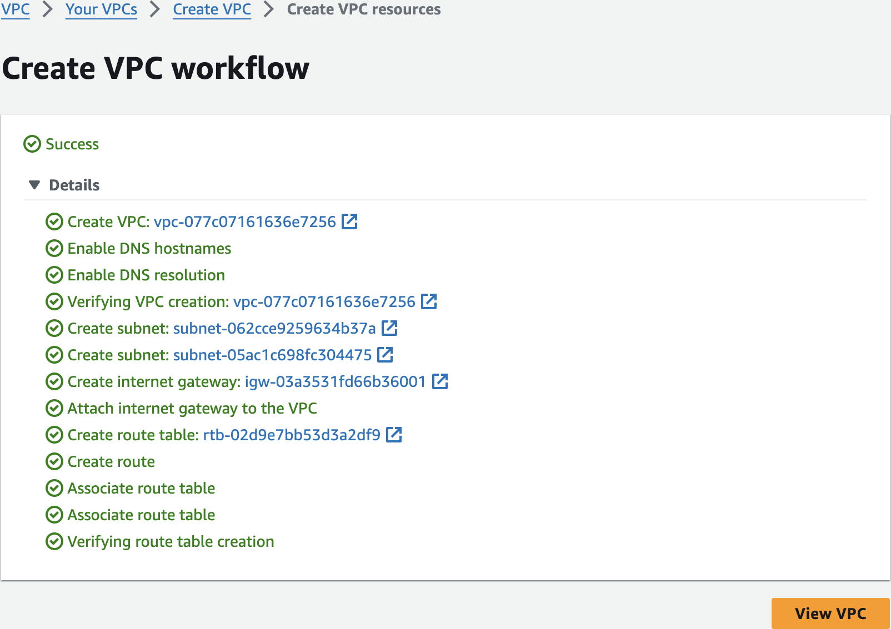Click external link icon for subnet-062cce9259634b37a
Screen dimensions: 891x629
point(389,328)
